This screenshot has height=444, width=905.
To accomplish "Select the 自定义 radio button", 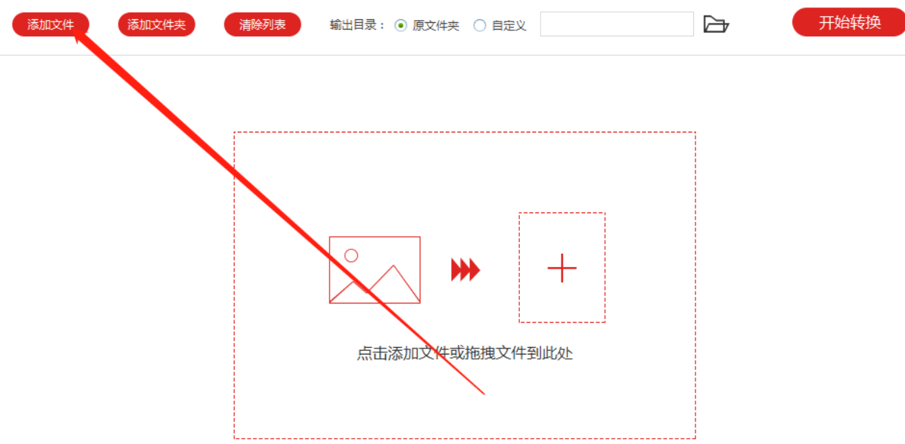I will (x=480, y=25).
